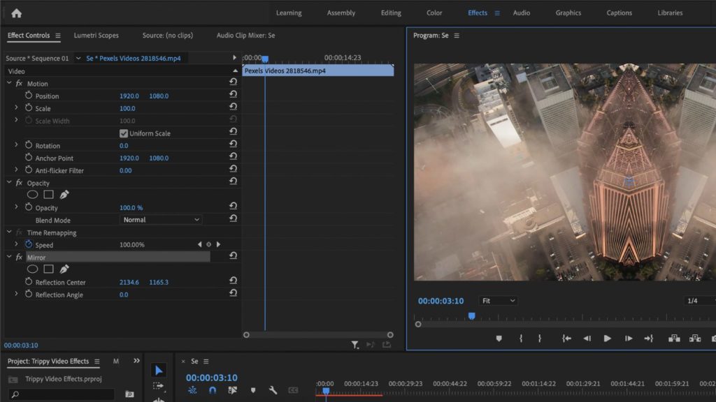Open the Blend Mode dropdown
Screen dimensions: 716x402
[161, 220]
